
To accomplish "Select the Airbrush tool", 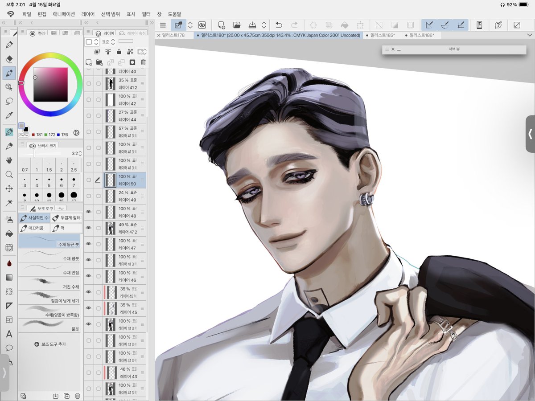I will pyautogui.click(x=9, y=219).
